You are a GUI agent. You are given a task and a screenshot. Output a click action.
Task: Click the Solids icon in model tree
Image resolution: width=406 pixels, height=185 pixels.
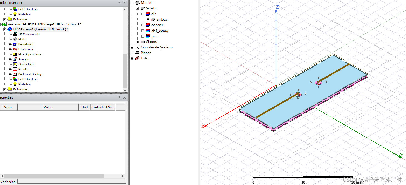point(143,8)
